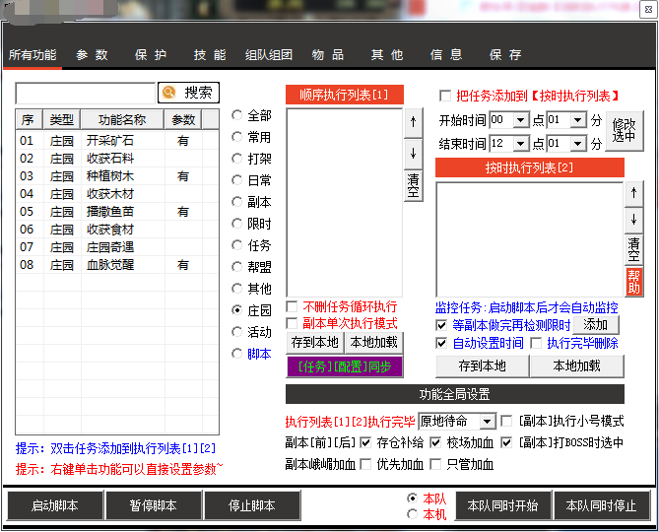Viewport: 659px width, 532px height.
Task: Open the 组队组团 tab
Action: click(x=269, y=55)
